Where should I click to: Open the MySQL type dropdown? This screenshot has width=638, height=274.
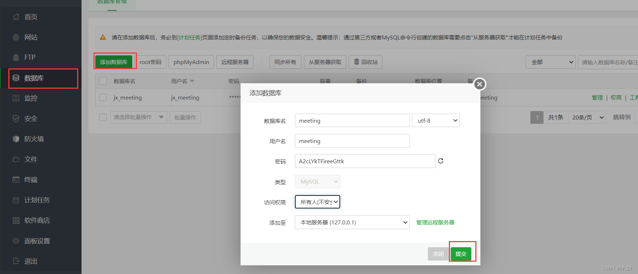(x=318, y=182)
